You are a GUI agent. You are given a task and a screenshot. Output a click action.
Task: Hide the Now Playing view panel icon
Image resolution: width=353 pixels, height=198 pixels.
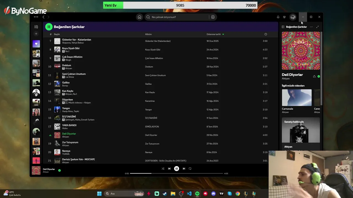tap(283, 27)
